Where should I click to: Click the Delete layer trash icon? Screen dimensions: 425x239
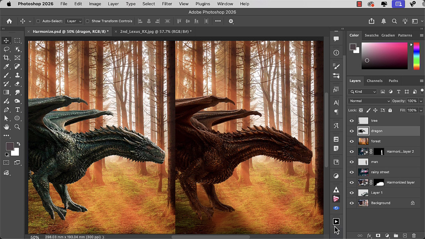click(x=414, y=235)
